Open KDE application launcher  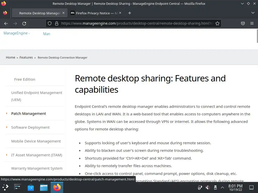pos(5,187)
